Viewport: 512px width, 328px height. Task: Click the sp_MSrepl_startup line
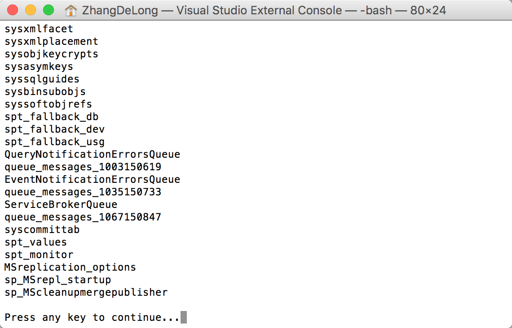57,280
